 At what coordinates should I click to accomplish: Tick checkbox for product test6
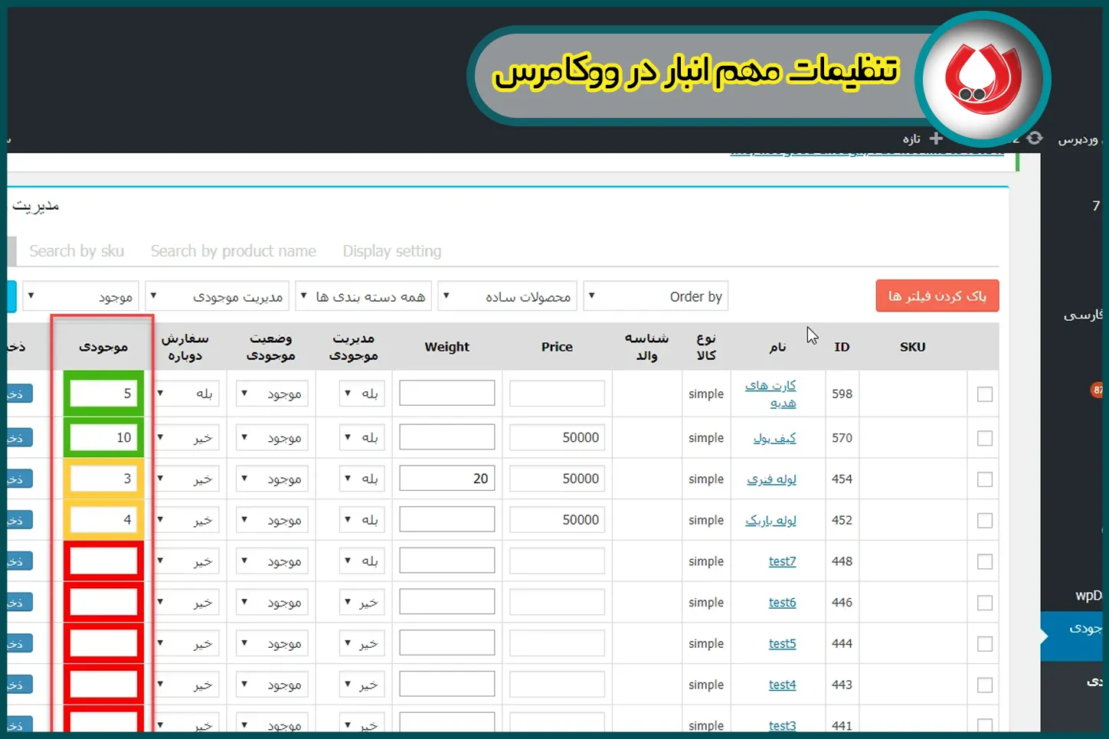point(985,603)
